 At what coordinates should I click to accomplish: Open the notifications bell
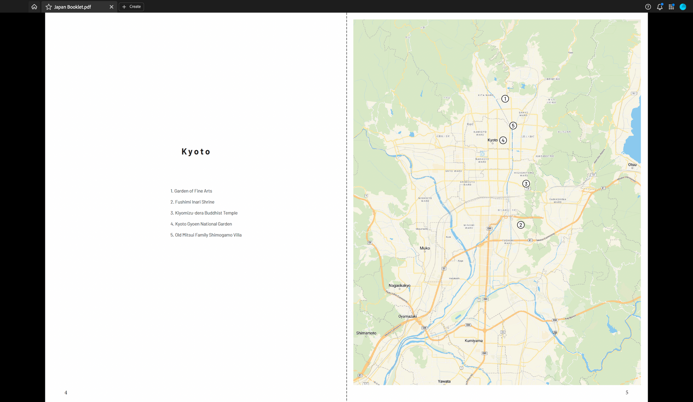point(660,7)
